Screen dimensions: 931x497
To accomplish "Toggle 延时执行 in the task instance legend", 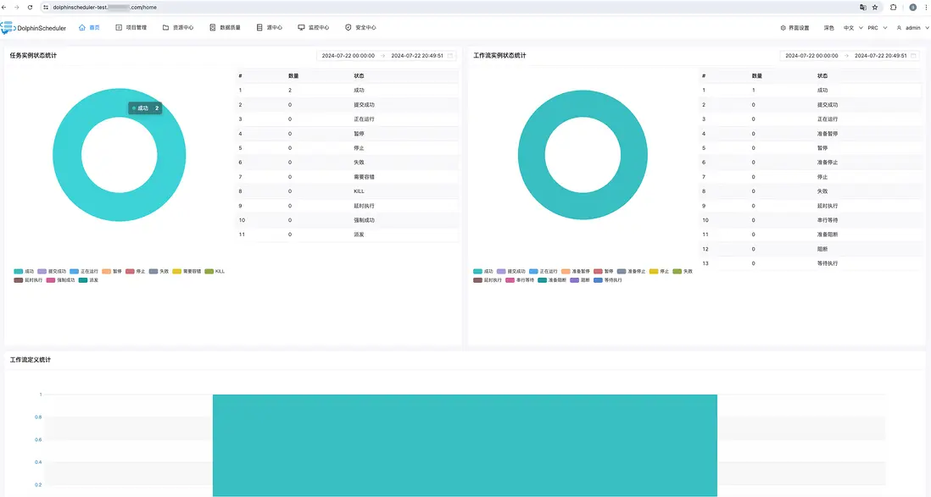I will pyautogui.click(x=28, y=280).
